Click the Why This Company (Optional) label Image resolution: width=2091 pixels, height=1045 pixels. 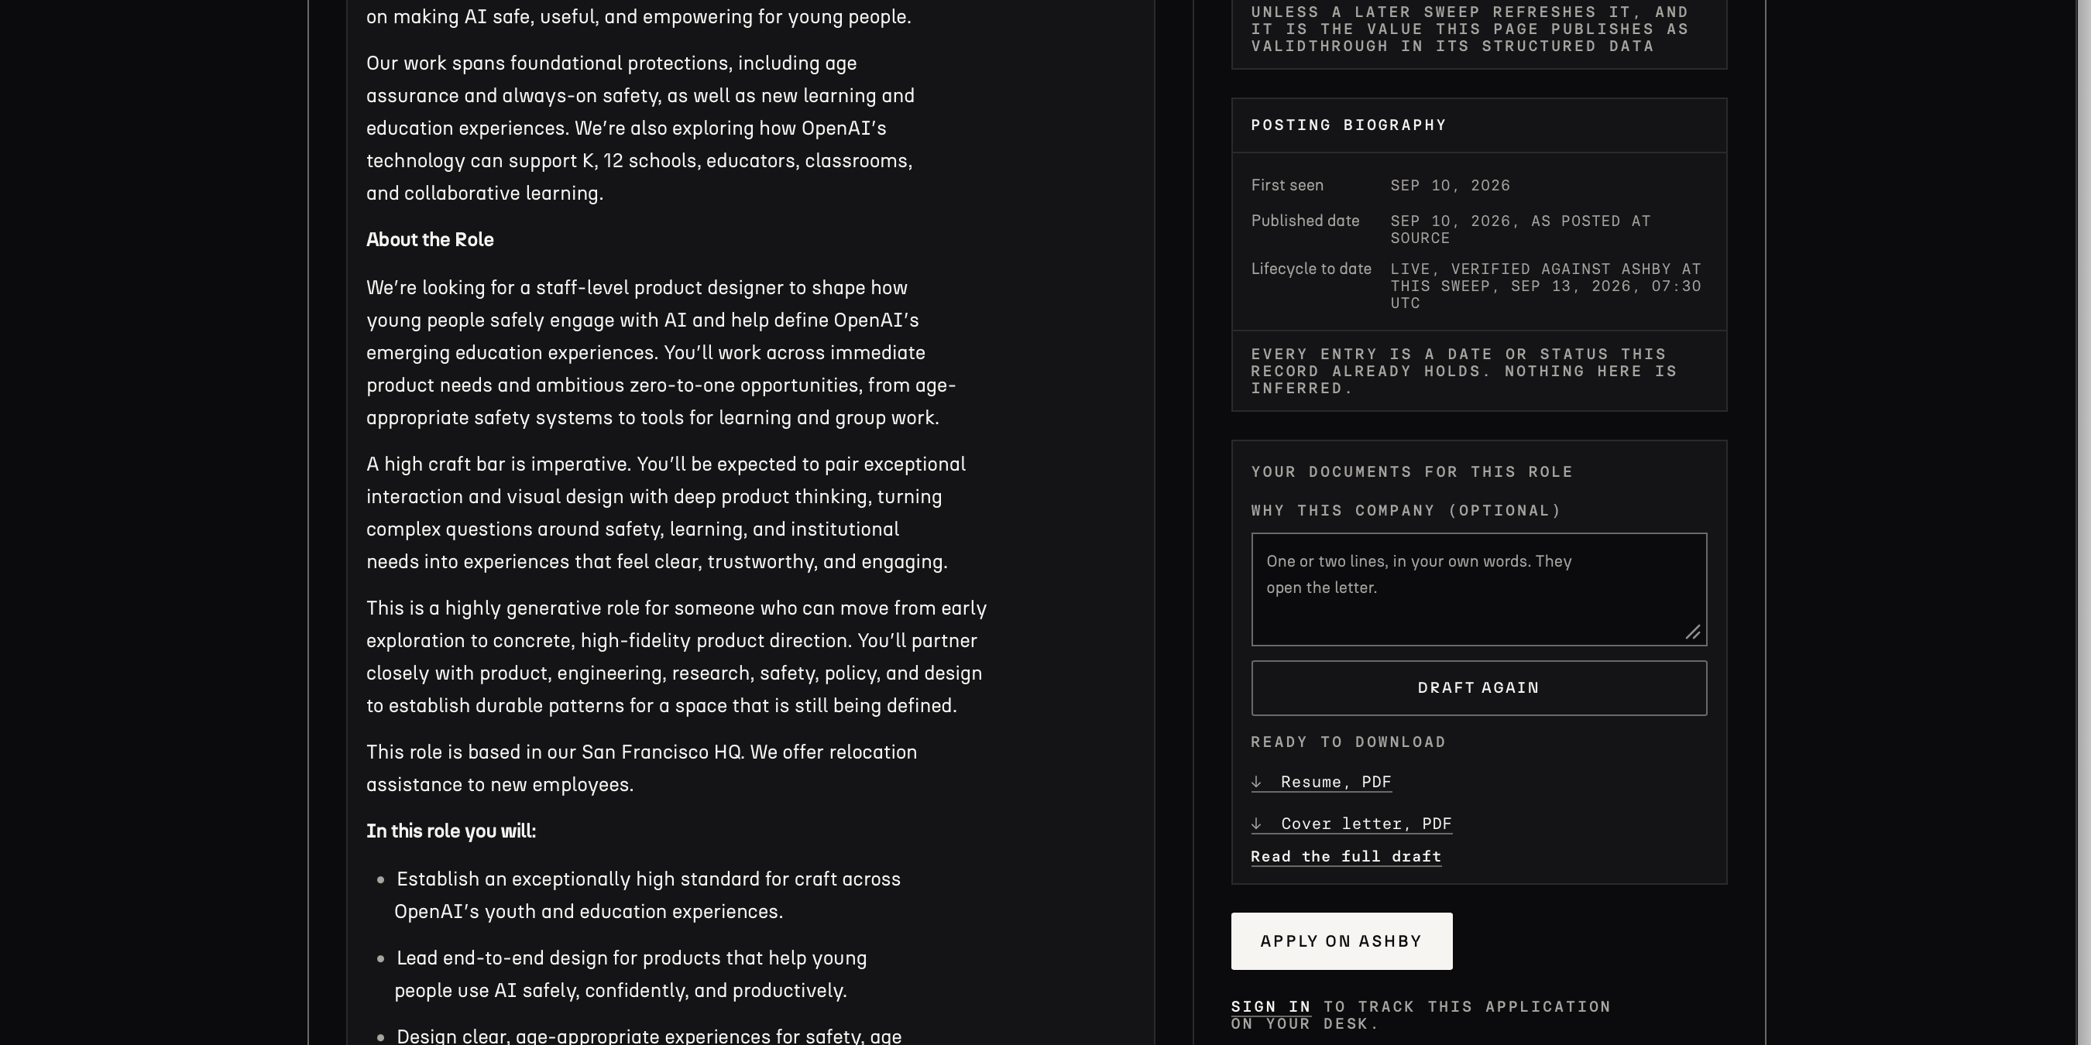click(1406, 511)
